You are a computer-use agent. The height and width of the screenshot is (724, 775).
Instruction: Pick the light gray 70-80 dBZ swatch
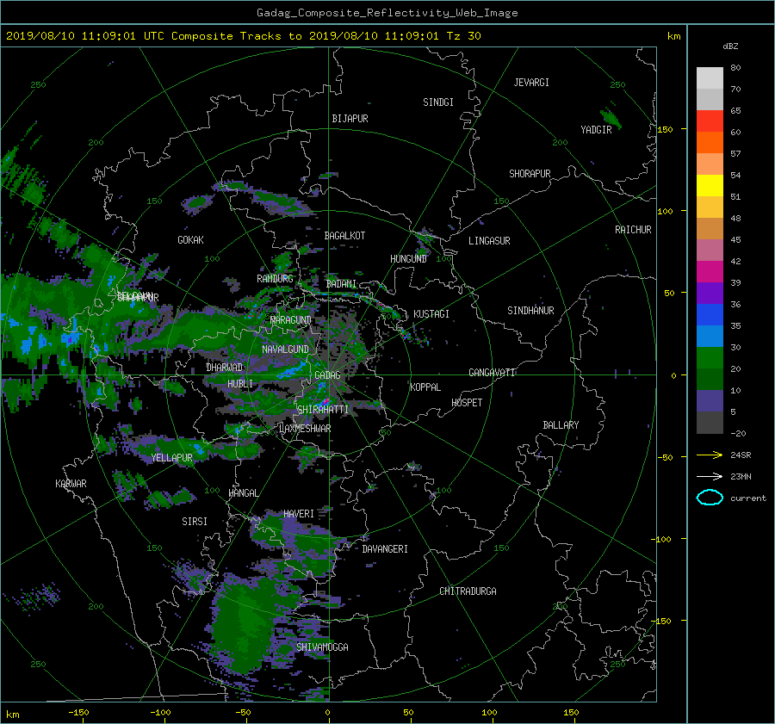click(710, 78)
